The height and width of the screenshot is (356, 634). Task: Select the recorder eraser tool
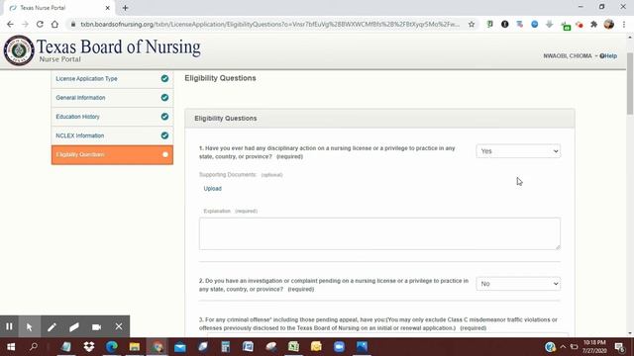click(x=74, y=326)
